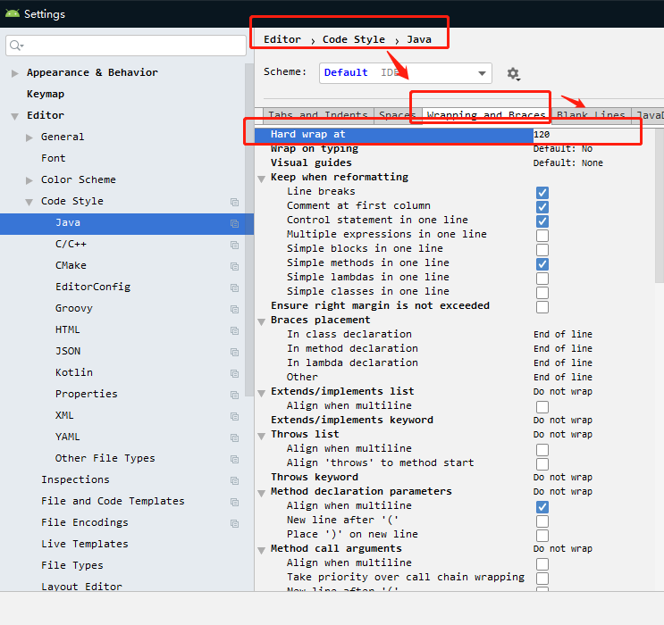Enable Simple classes in one line
This screenshot has height=625, width=664.
click(x=542, y=293)
